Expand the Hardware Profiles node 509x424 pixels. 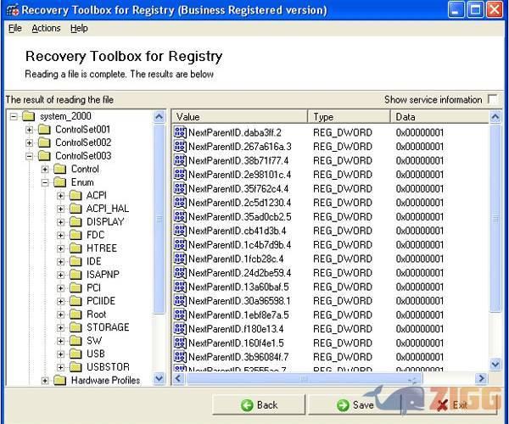pos(45,381)
